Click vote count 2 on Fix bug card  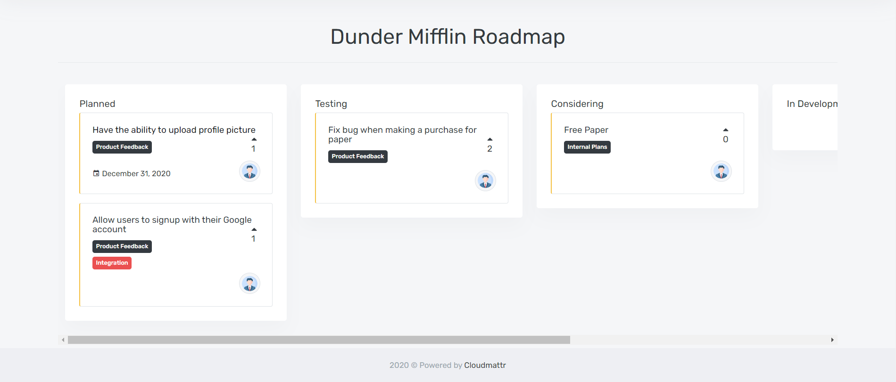point(489,149)
